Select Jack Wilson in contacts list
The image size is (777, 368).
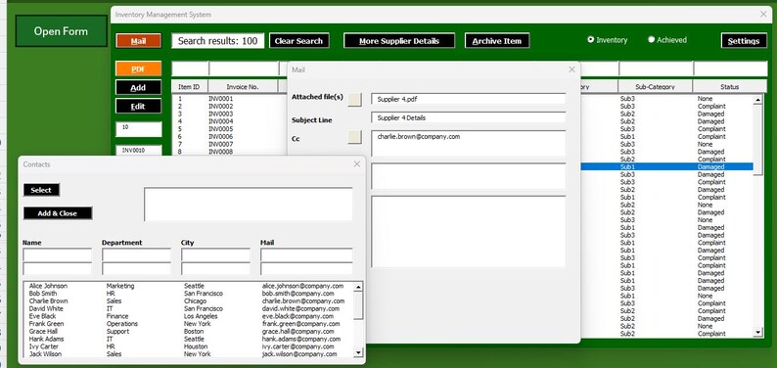pos(189,354)
